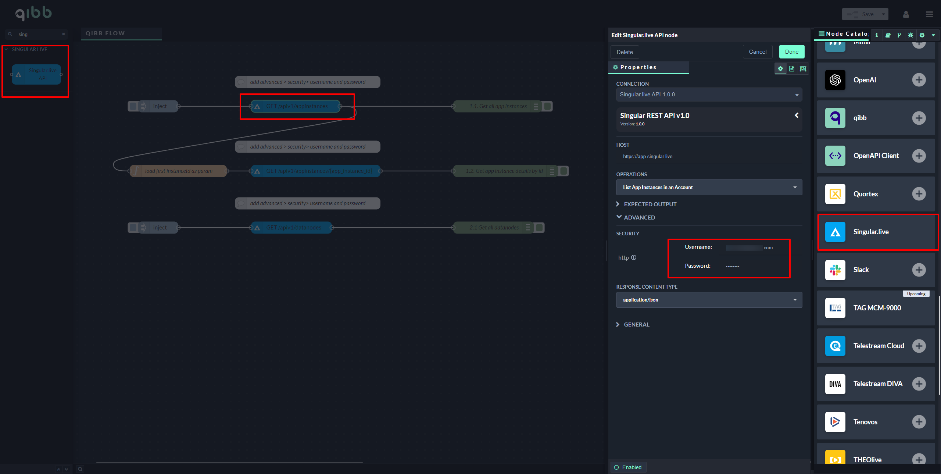Open the git branch history icon
Image resolution: width=941 pixels, height=474 pixels.
pyautogui.click(x=899, y=35)
